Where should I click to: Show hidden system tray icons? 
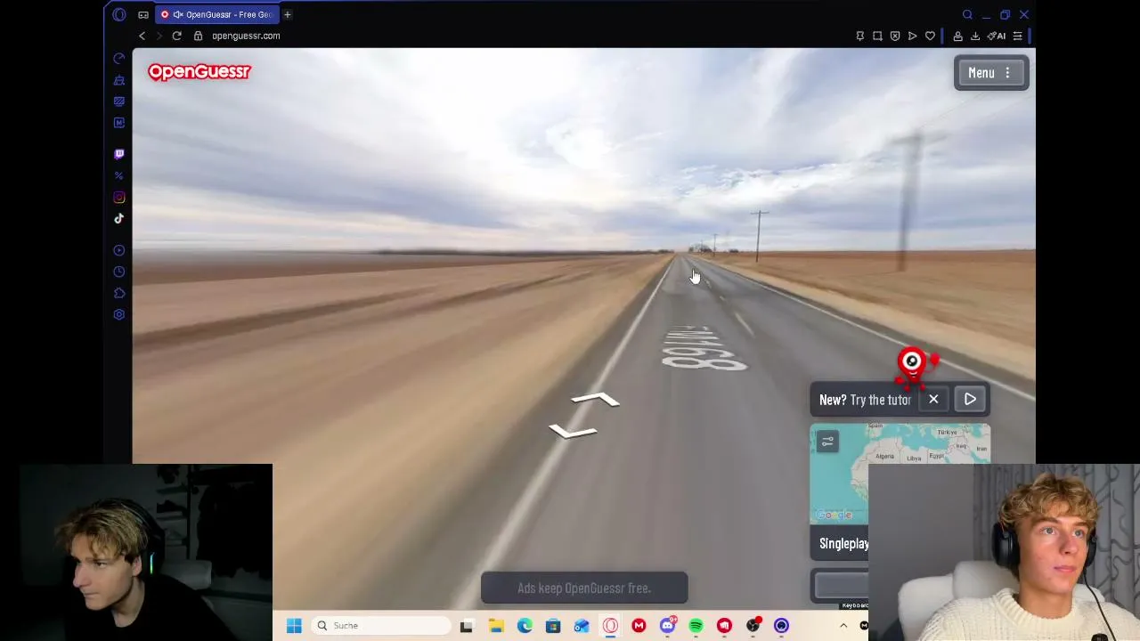[x=843, y=626]
